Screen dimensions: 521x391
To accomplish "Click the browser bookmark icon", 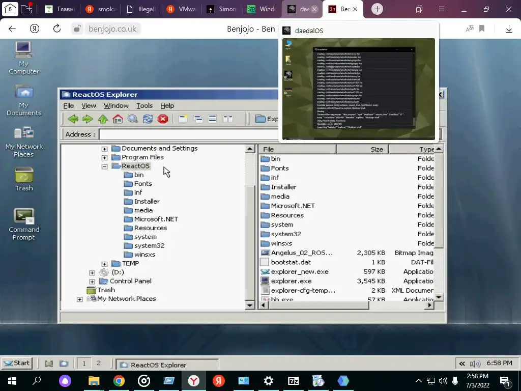I will [x=482, y=29].
